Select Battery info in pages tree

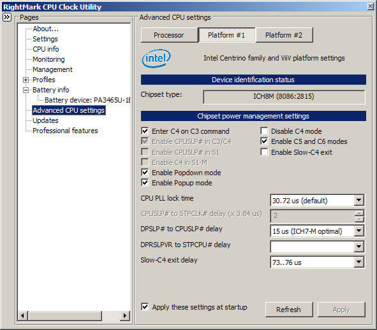coord(51,90)
